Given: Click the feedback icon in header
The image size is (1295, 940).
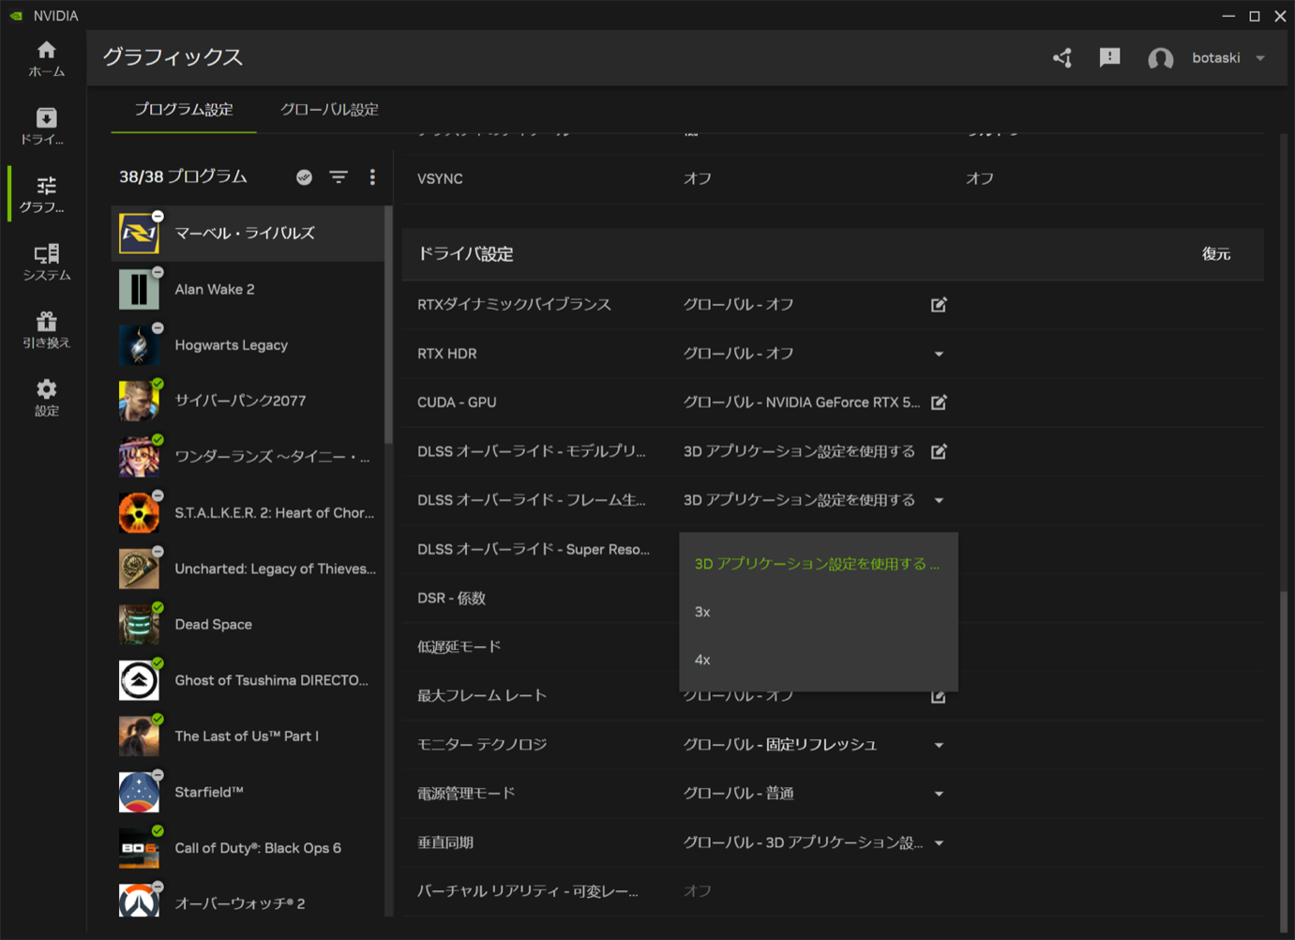Looking at the screenshot, I should click(x=1109, y=58).
